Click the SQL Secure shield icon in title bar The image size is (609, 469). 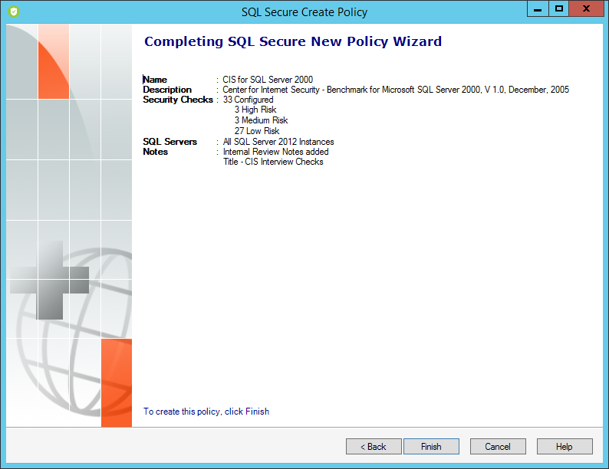(x=14, y=11)
